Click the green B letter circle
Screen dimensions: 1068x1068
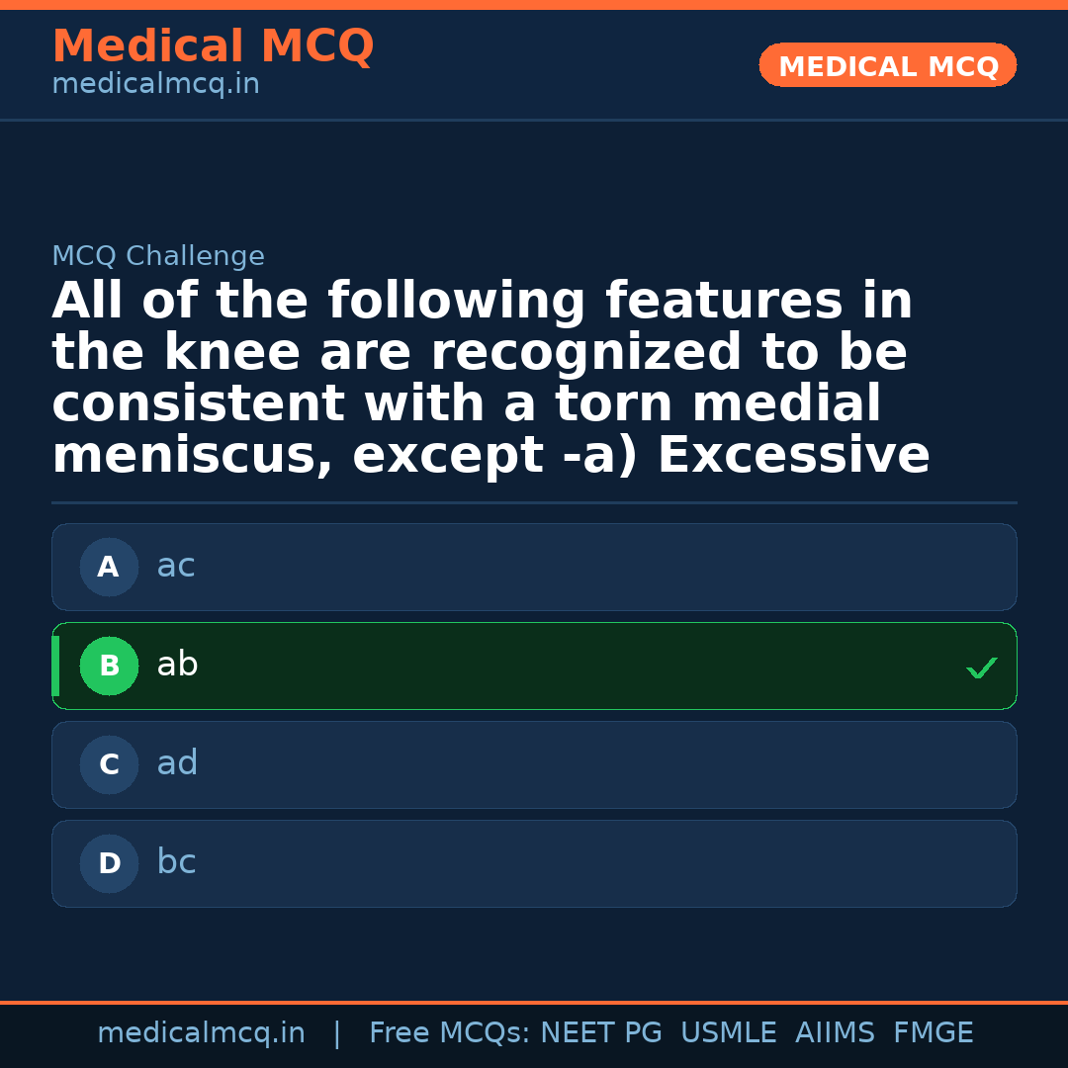[x=109, y=666]
